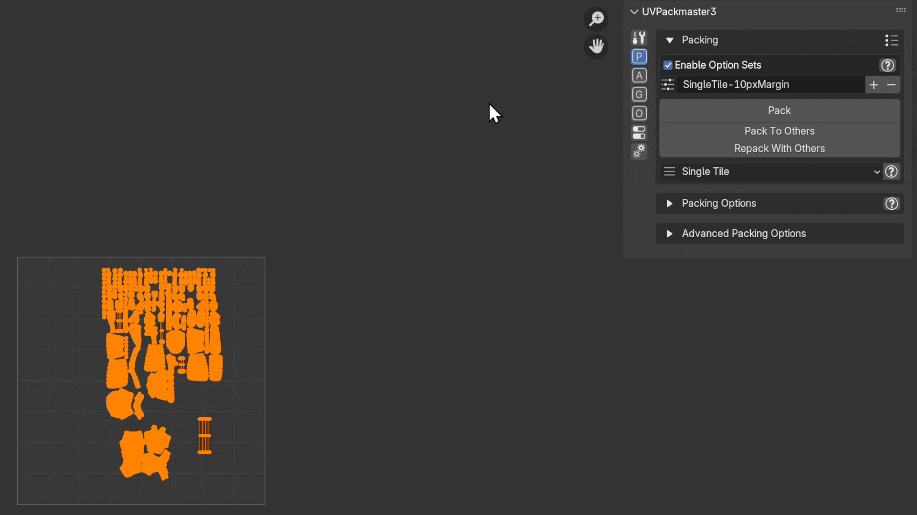Image resolution: width=917 pixels, height=515 pixels.
Task: Add new option set with plus button
Action: [x=874, y=84]
